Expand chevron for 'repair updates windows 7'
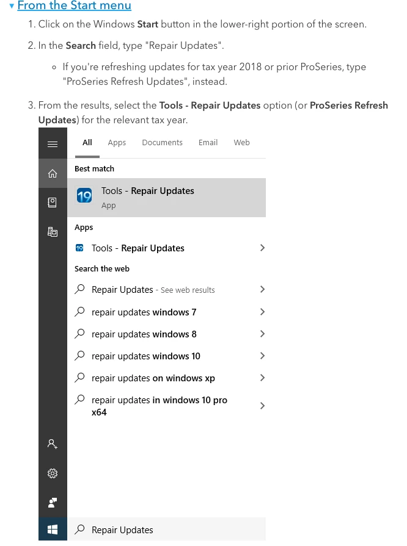Image resolution: width=407 pixels, height=546 pixels. pyautogui.click(x=262, y=312)
